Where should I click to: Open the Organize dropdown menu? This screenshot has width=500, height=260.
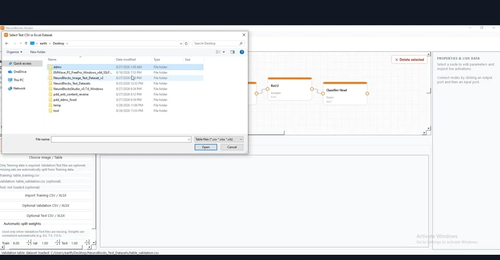click(15, 52)
